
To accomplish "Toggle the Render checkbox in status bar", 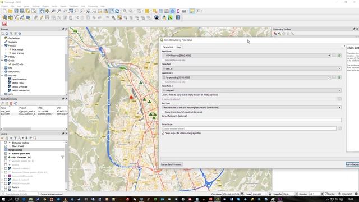I will click(x=326, y=194).
